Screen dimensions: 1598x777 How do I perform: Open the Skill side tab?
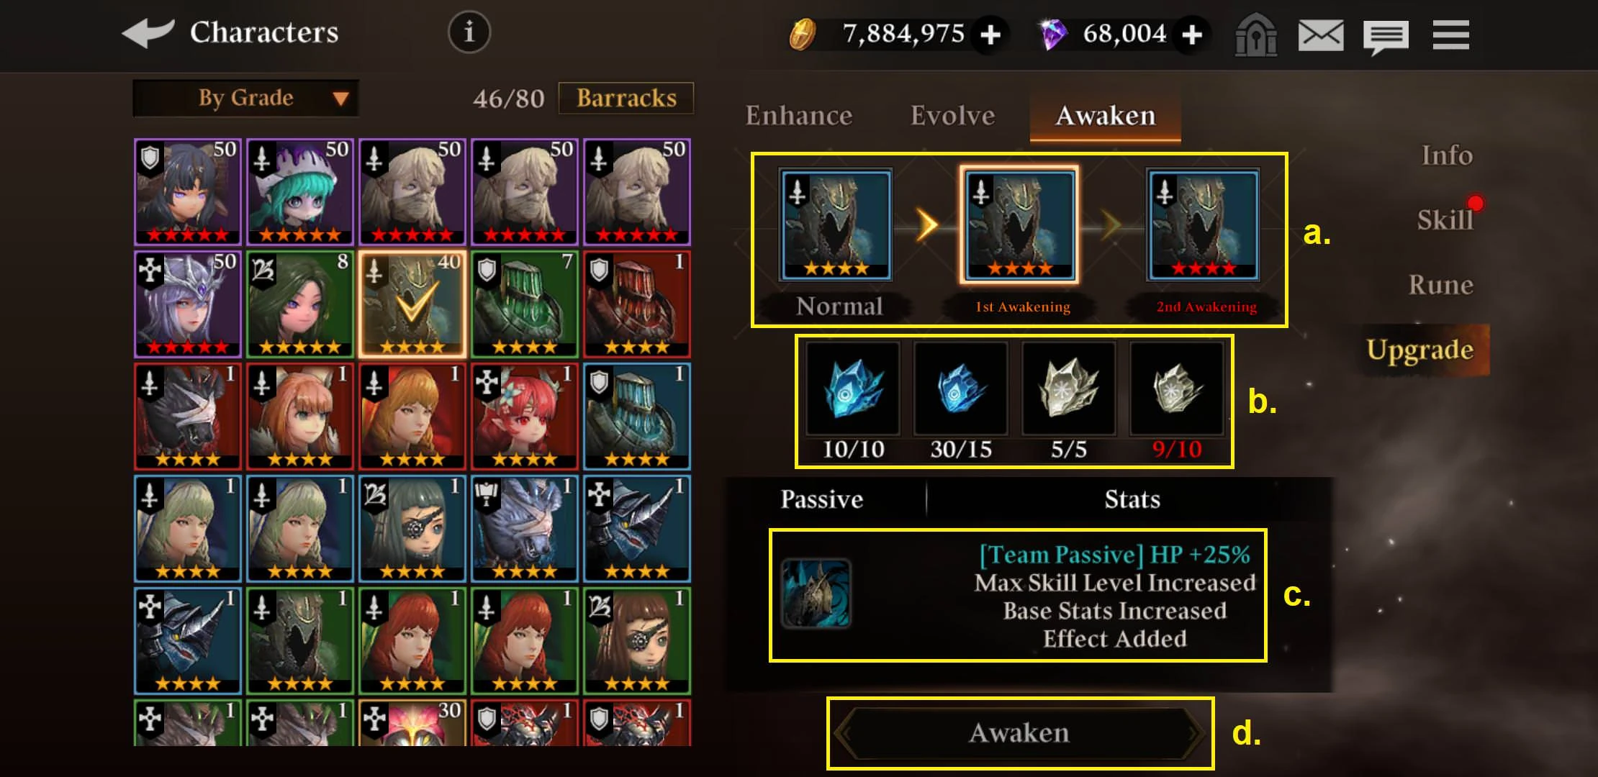(1445, 219)
